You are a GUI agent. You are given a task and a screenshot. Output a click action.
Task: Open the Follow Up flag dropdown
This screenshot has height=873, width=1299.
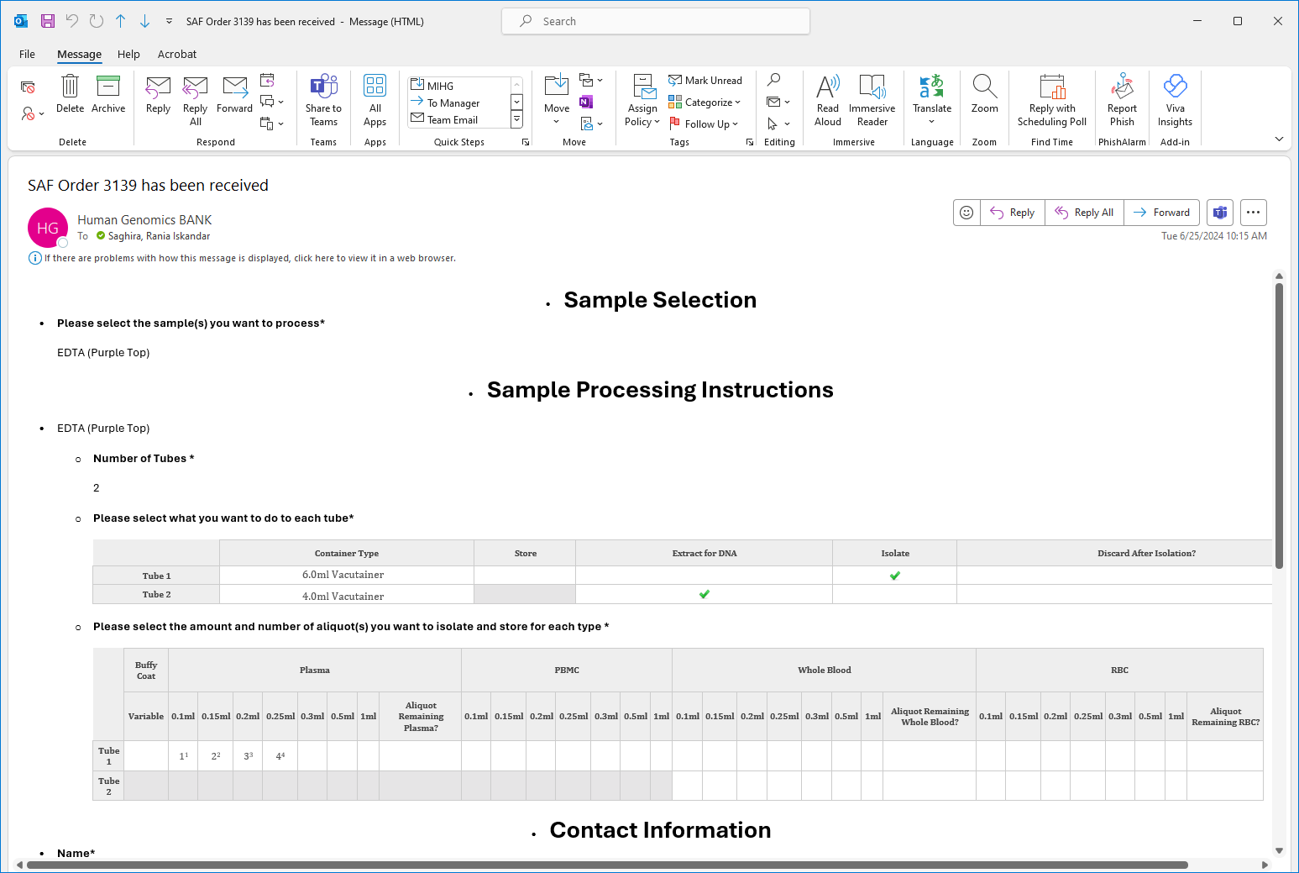pyautogui.click(x=705, y=124)
